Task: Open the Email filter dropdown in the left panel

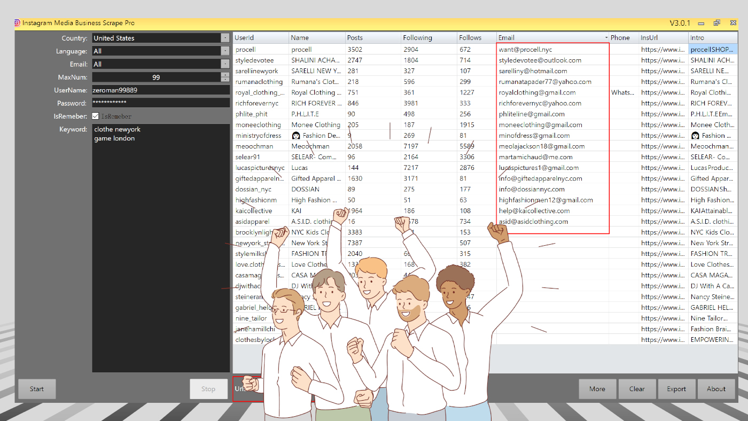Action: [x=225, y=64]
